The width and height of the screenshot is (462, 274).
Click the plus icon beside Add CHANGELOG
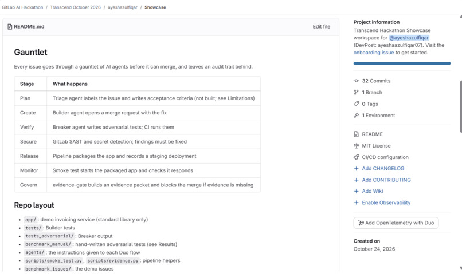pyautogui.click(x=356, y=168)
